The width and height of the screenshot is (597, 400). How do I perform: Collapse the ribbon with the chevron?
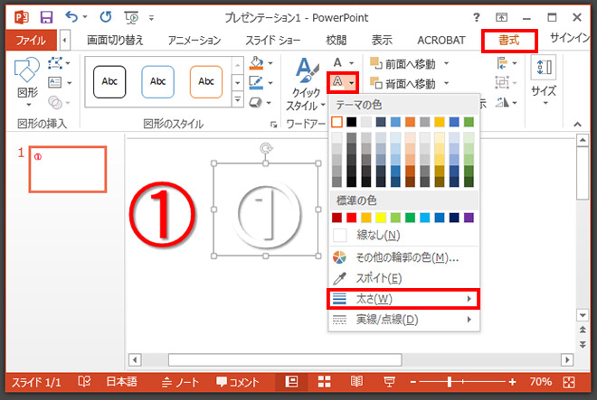click(578, 124)
